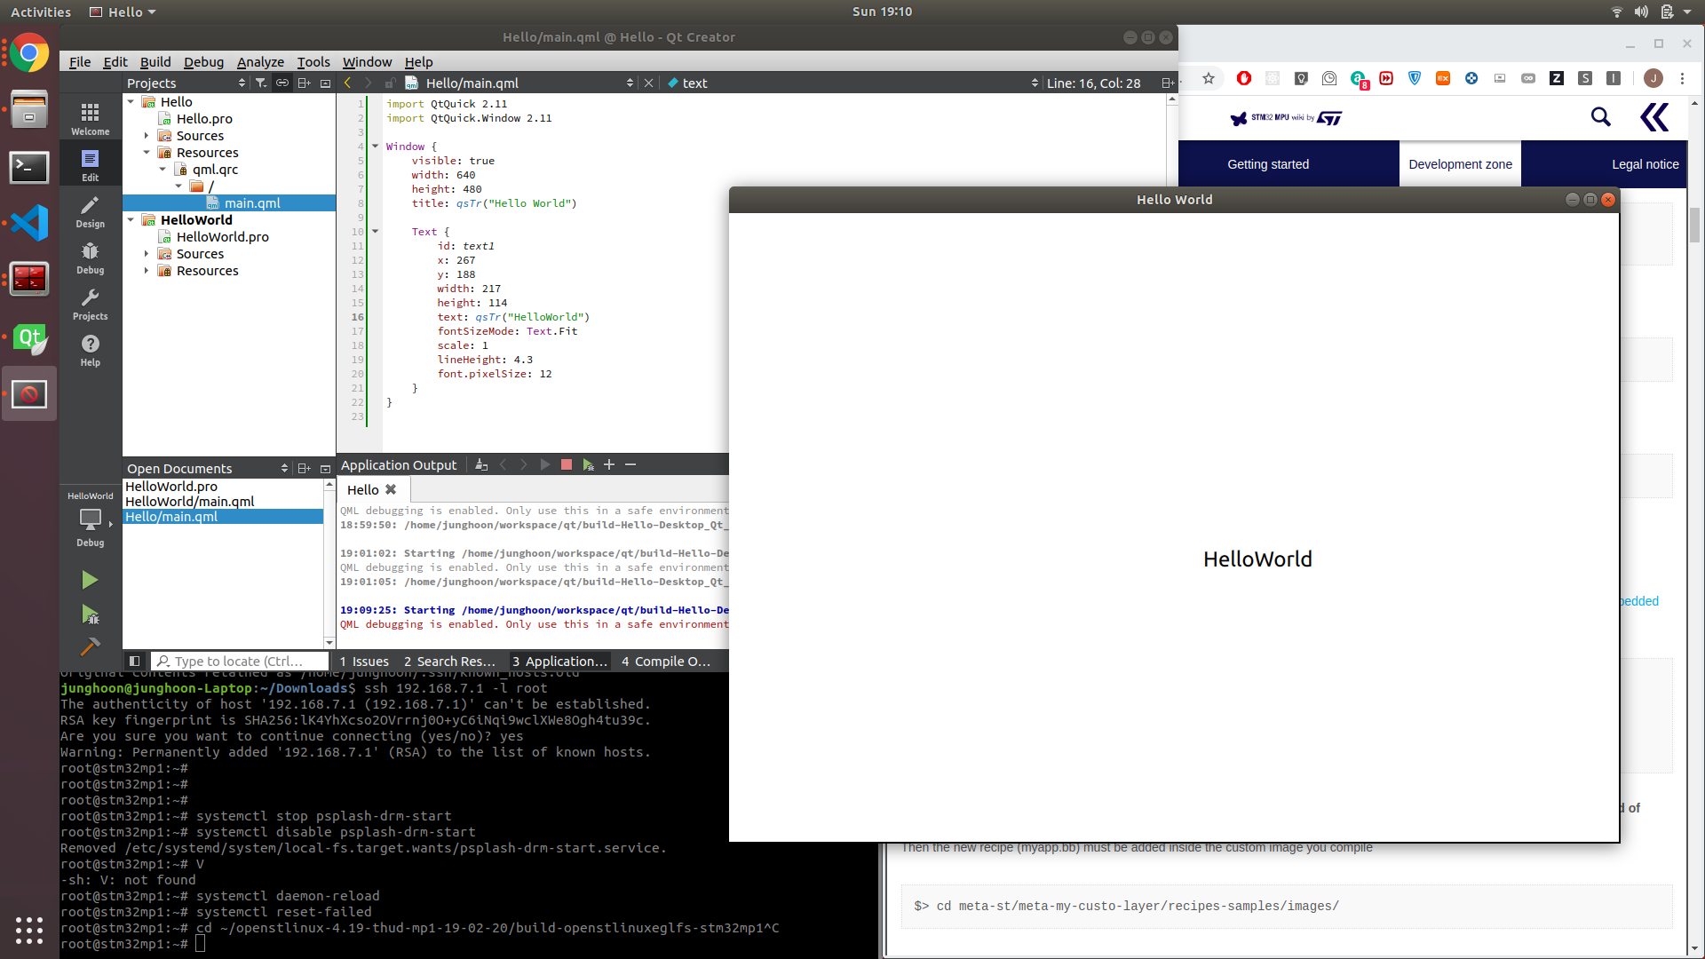Open Projects mode with wrench icon
This screenshot has height=959, width=1705.
[90, 304]
